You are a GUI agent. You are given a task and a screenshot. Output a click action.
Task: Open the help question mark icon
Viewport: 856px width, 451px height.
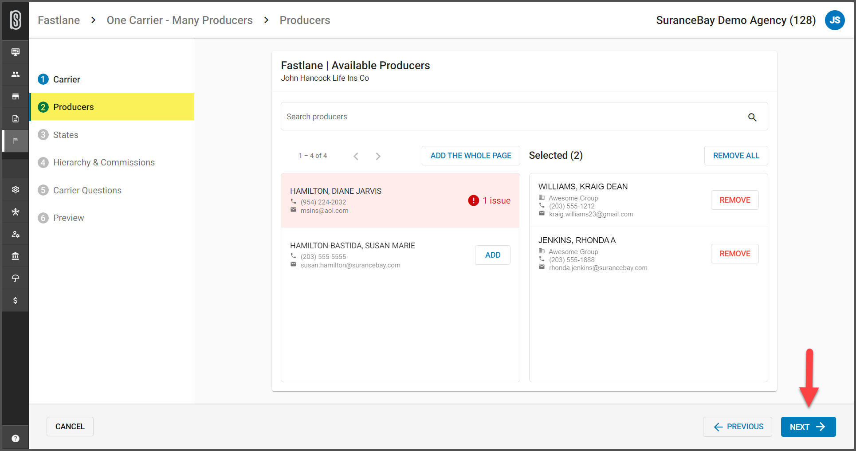coord(16,439)
